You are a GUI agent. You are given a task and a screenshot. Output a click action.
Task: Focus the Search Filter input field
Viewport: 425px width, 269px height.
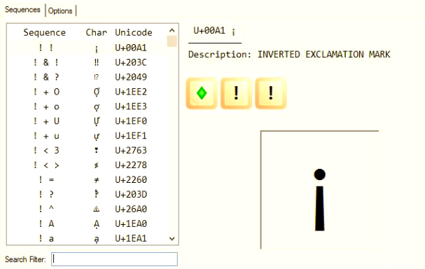(x=114, y=259)
